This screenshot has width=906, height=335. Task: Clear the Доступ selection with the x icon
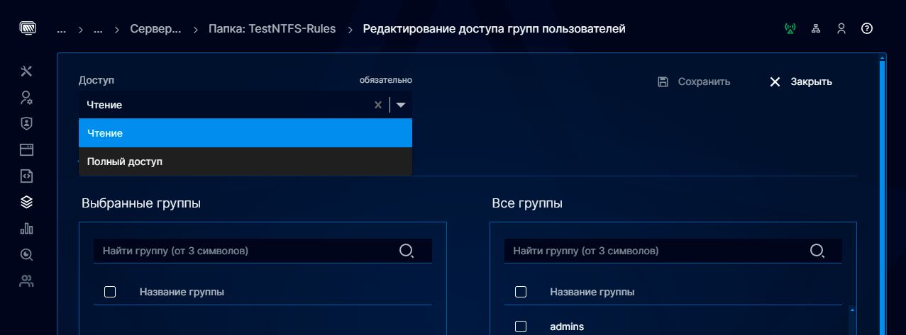pos(378,105)
